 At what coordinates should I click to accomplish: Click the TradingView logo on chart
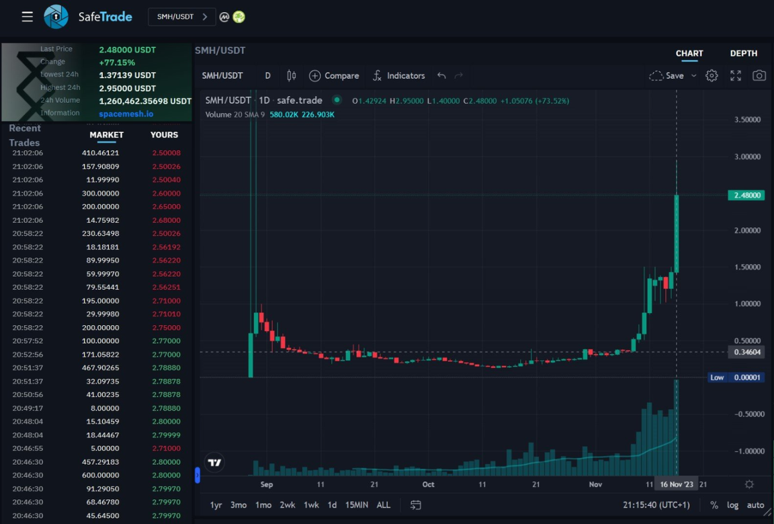214,462
